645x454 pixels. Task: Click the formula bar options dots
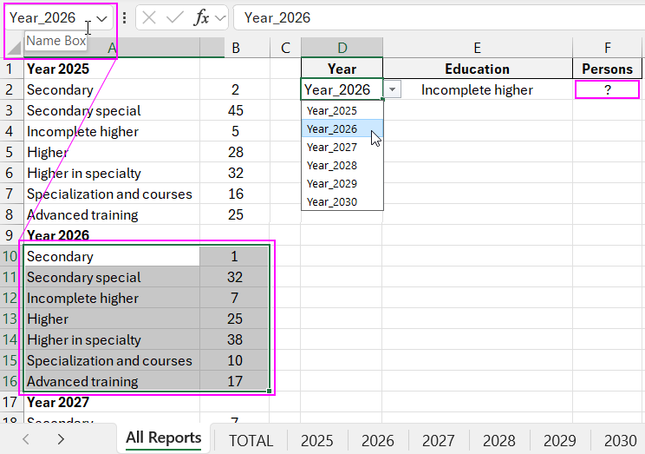pyautogui.click(x=124, y=17)
